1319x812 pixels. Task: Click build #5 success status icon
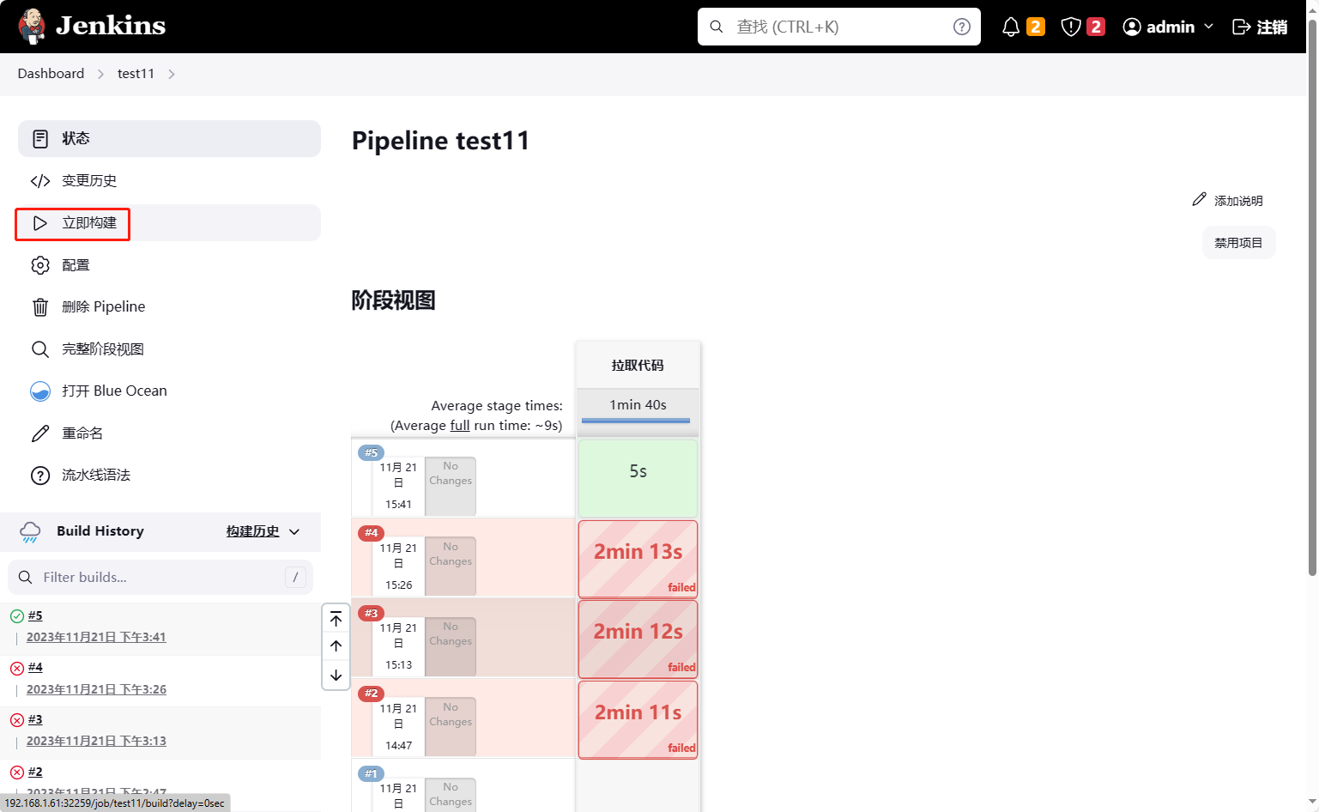pos(16,616)
